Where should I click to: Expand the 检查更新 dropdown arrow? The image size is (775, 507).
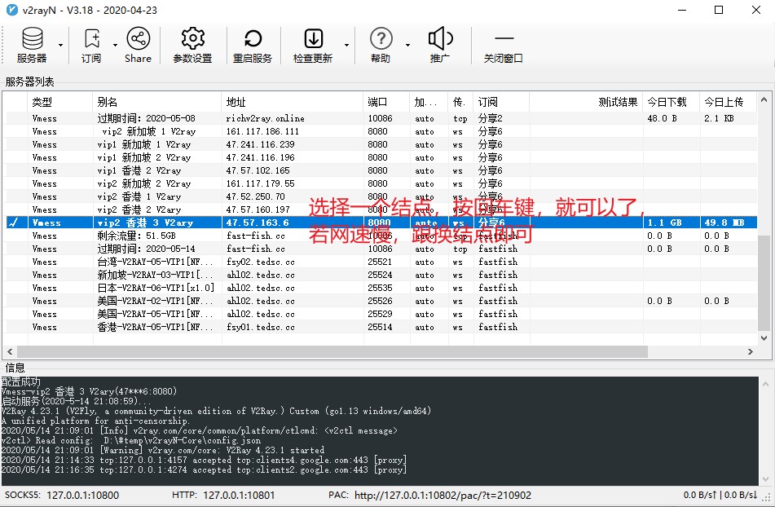pos(346,45)
